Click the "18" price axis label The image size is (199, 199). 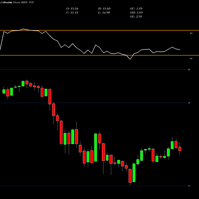coord(189,103)
